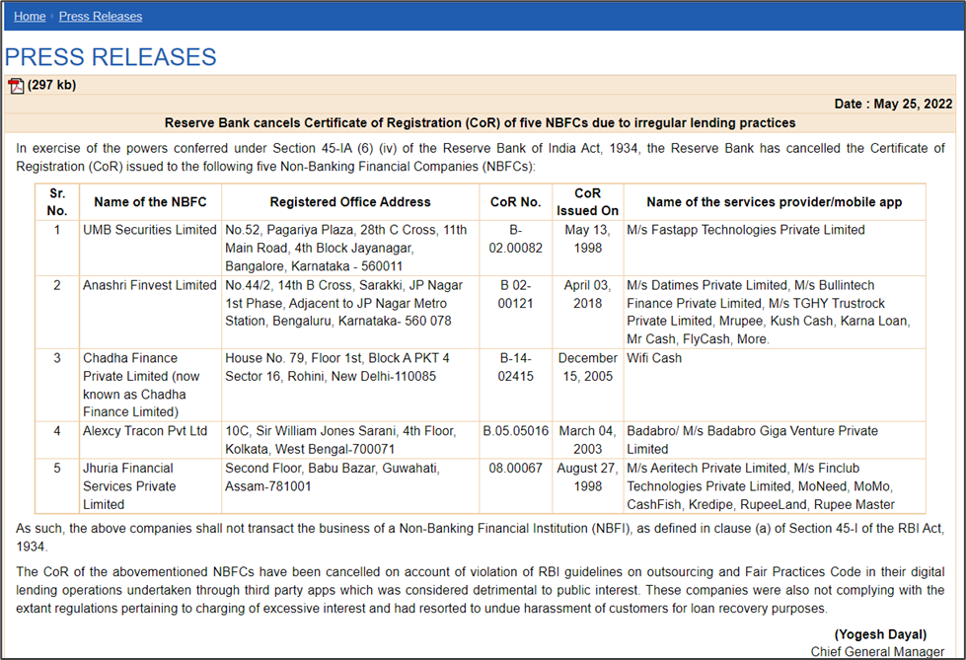Click serial number 5 in the table

click(57, 469)
